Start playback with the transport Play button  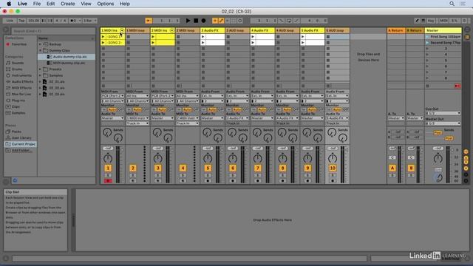click(188, 21)
